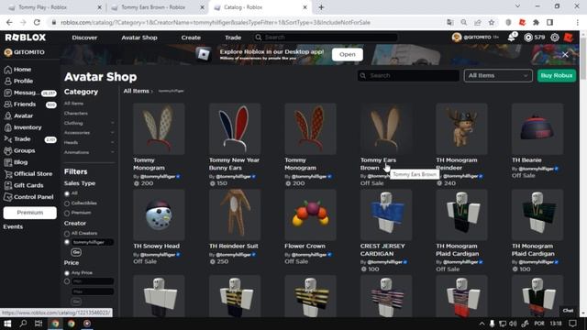Open the Blog sidebar icon

click(8, 162)
